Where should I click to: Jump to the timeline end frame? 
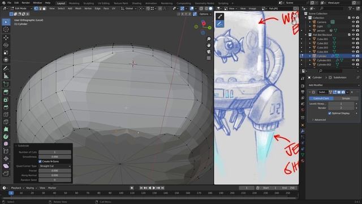(162, 188)
